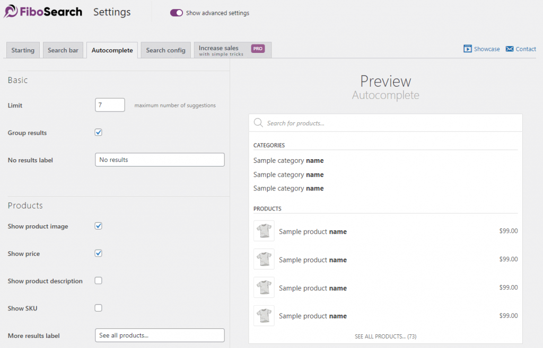Click the No results label text field
The image size is (543, 348).
coord(160,160)
